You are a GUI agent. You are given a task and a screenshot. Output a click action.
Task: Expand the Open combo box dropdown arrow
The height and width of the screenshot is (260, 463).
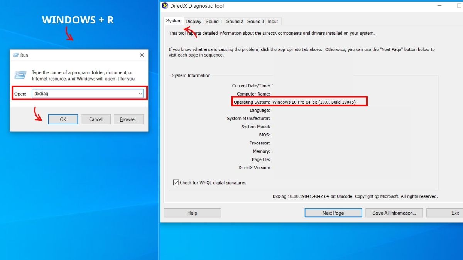pyautogui.click(x=140, y=94)
